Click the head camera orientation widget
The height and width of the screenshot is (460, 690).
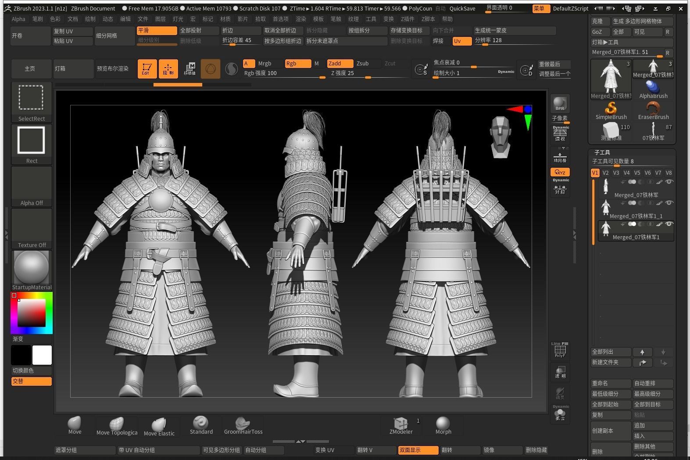tap(501, 137)
